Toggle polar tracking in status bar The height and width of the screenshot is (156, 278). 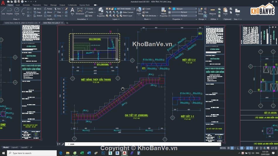pos(242,148)
